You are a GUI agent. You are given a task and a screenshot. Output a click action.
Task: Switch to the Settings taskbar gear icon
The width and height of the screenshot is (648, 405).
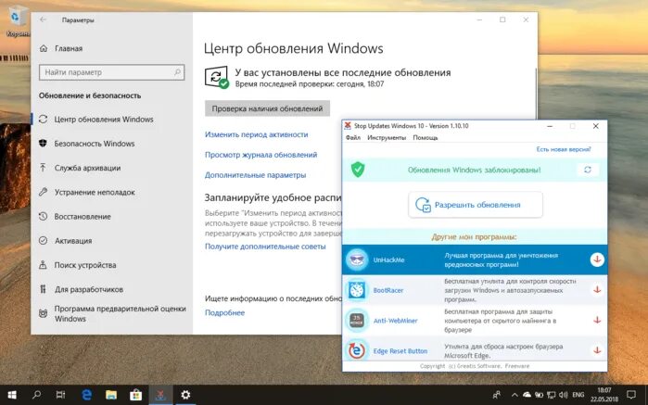[185, 395]
